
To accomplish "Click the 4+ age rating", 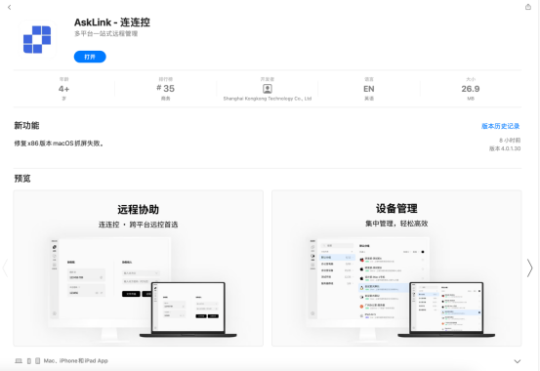I will click(63, 89).
